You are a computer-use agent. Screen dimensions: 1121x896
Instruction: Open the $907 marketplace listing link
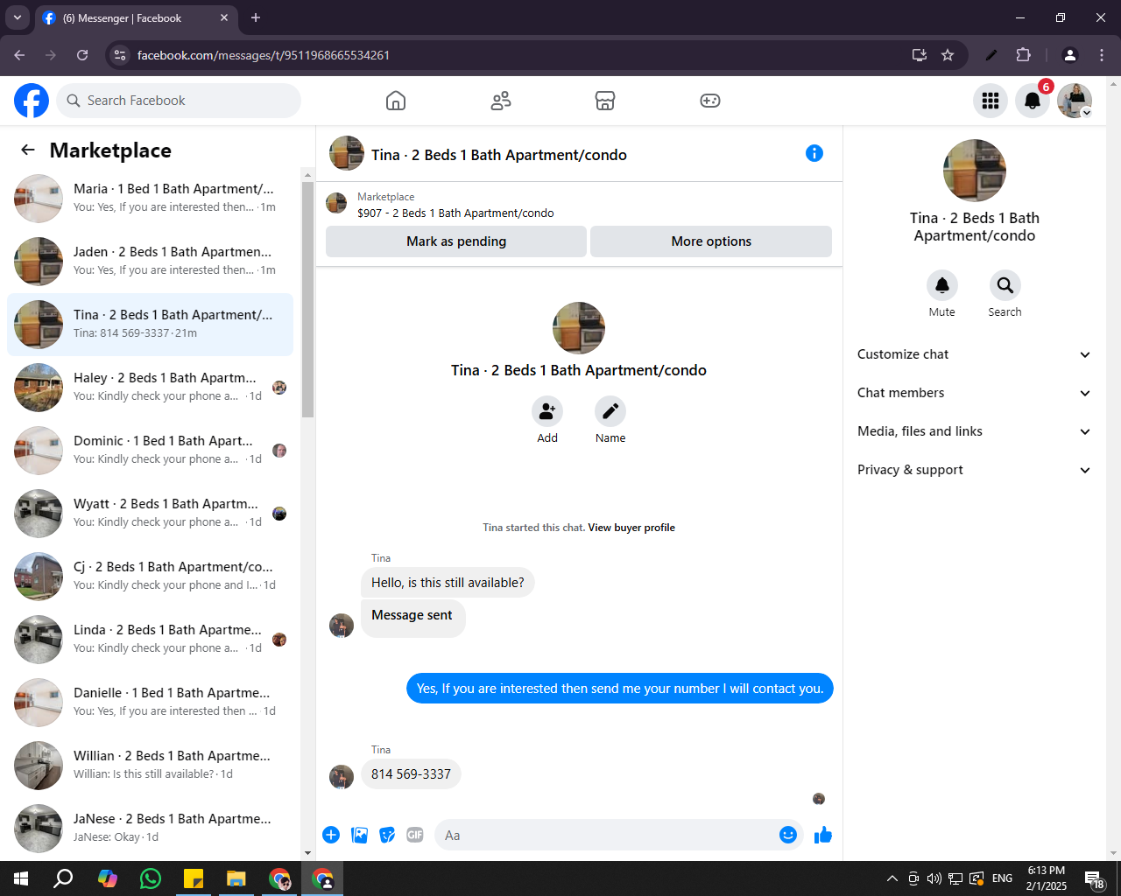[455, 213]
